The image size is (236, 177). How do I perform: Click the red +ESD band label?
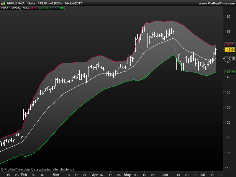(34, 8)
